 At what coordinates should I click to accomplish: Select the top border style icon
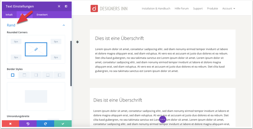coord(24,75)
